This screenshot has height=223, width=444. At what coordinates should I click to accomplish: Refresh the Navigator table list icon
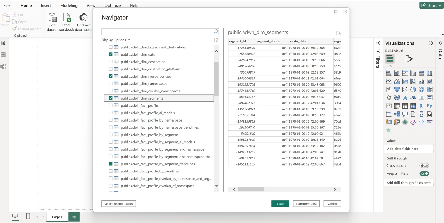pos(216,40)
